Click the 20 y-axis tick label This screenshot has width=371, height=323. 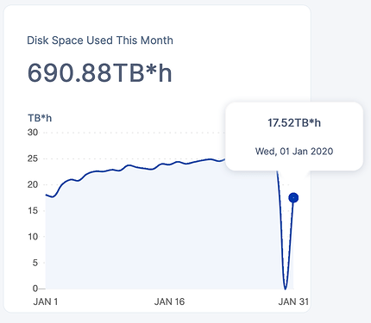pyautogui.click(x=33, y=184)
